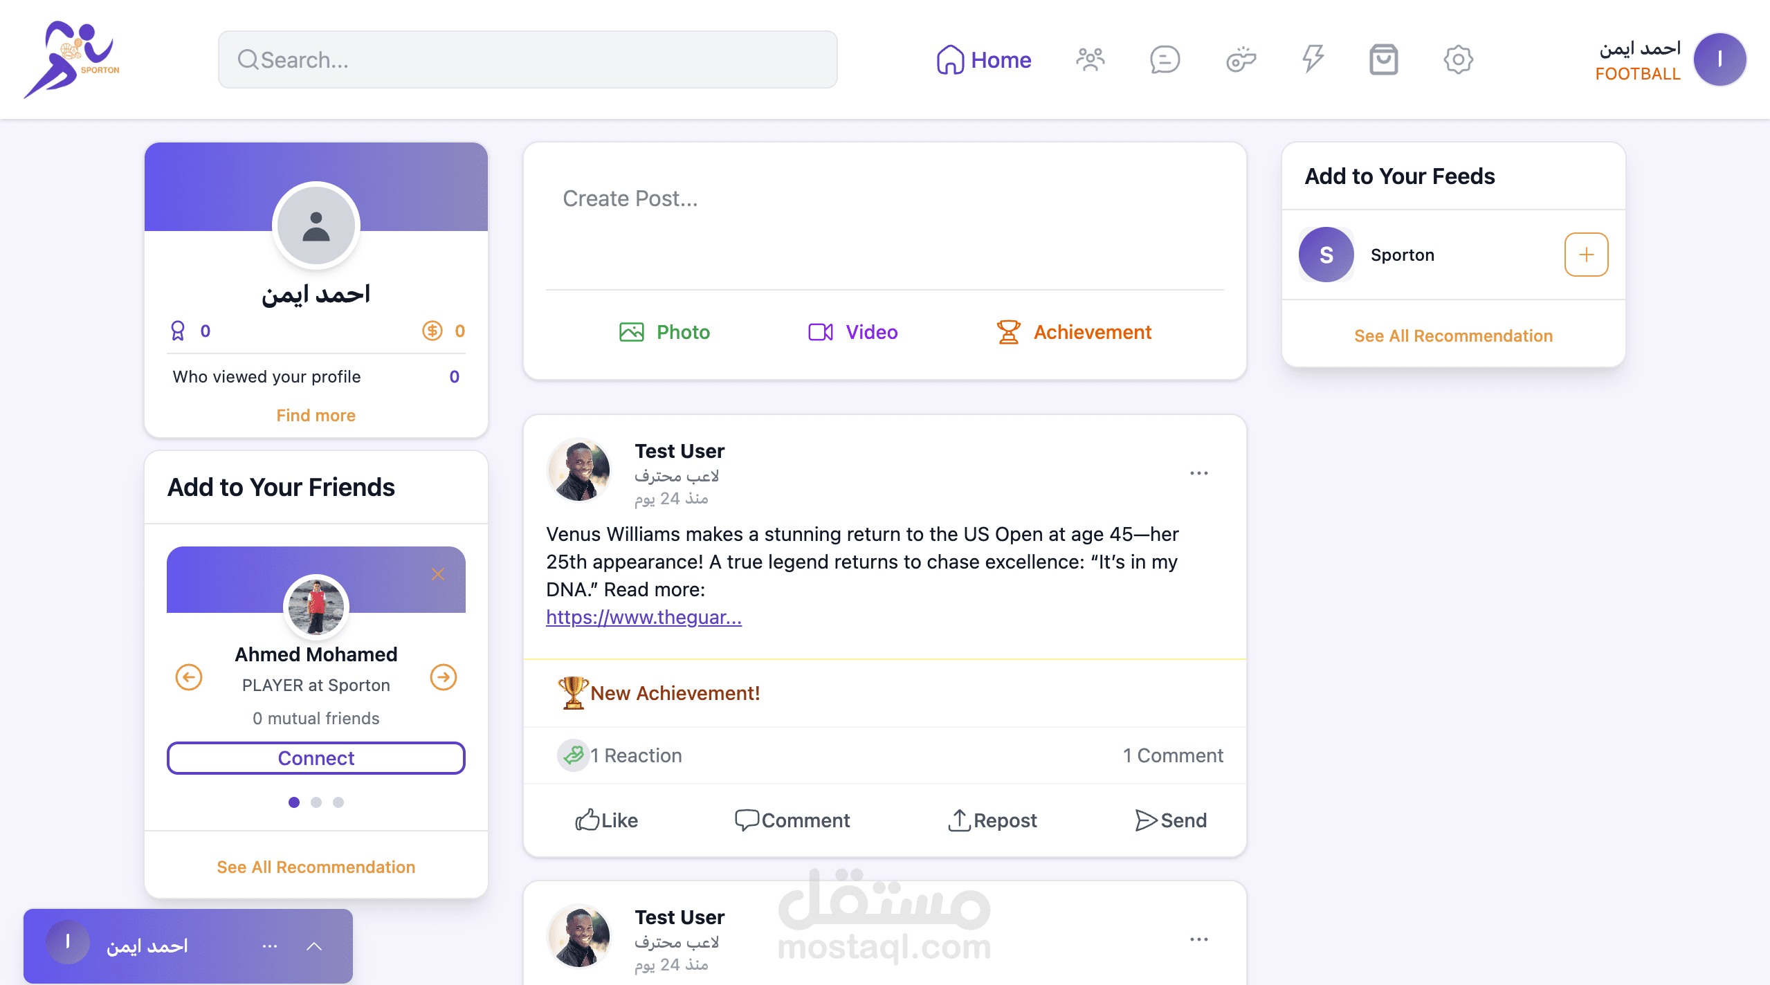1770x985 pixels.
Task: Open the chat bar three-dot menu
Action: pyautogui.click(x=270, y=946)
